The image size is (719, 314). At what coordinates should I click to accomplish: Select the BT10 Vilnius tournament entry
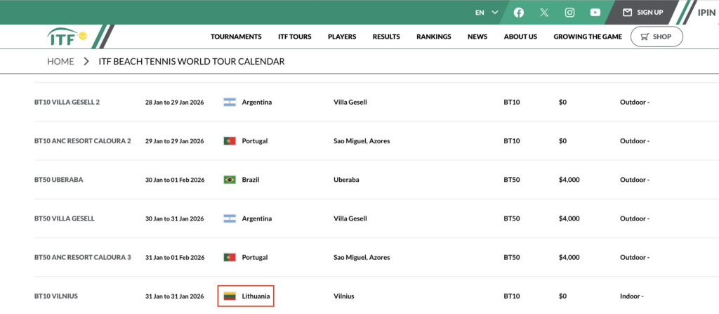(x=55, y=296)
